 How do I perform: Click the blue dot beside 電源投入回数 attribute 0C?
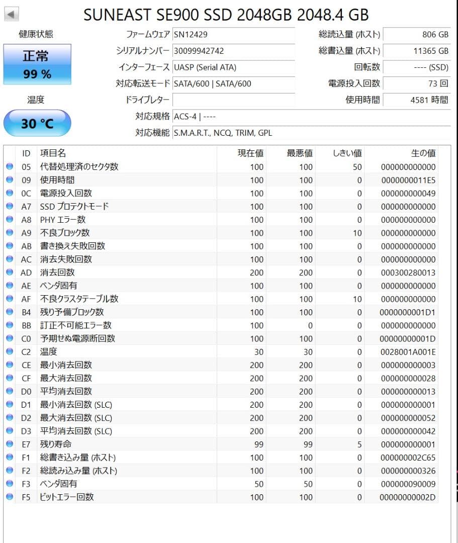pos(10,193)
